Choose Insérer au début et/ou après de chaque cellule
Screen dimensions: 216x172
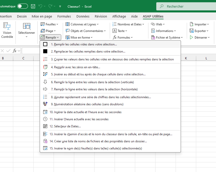110,74
